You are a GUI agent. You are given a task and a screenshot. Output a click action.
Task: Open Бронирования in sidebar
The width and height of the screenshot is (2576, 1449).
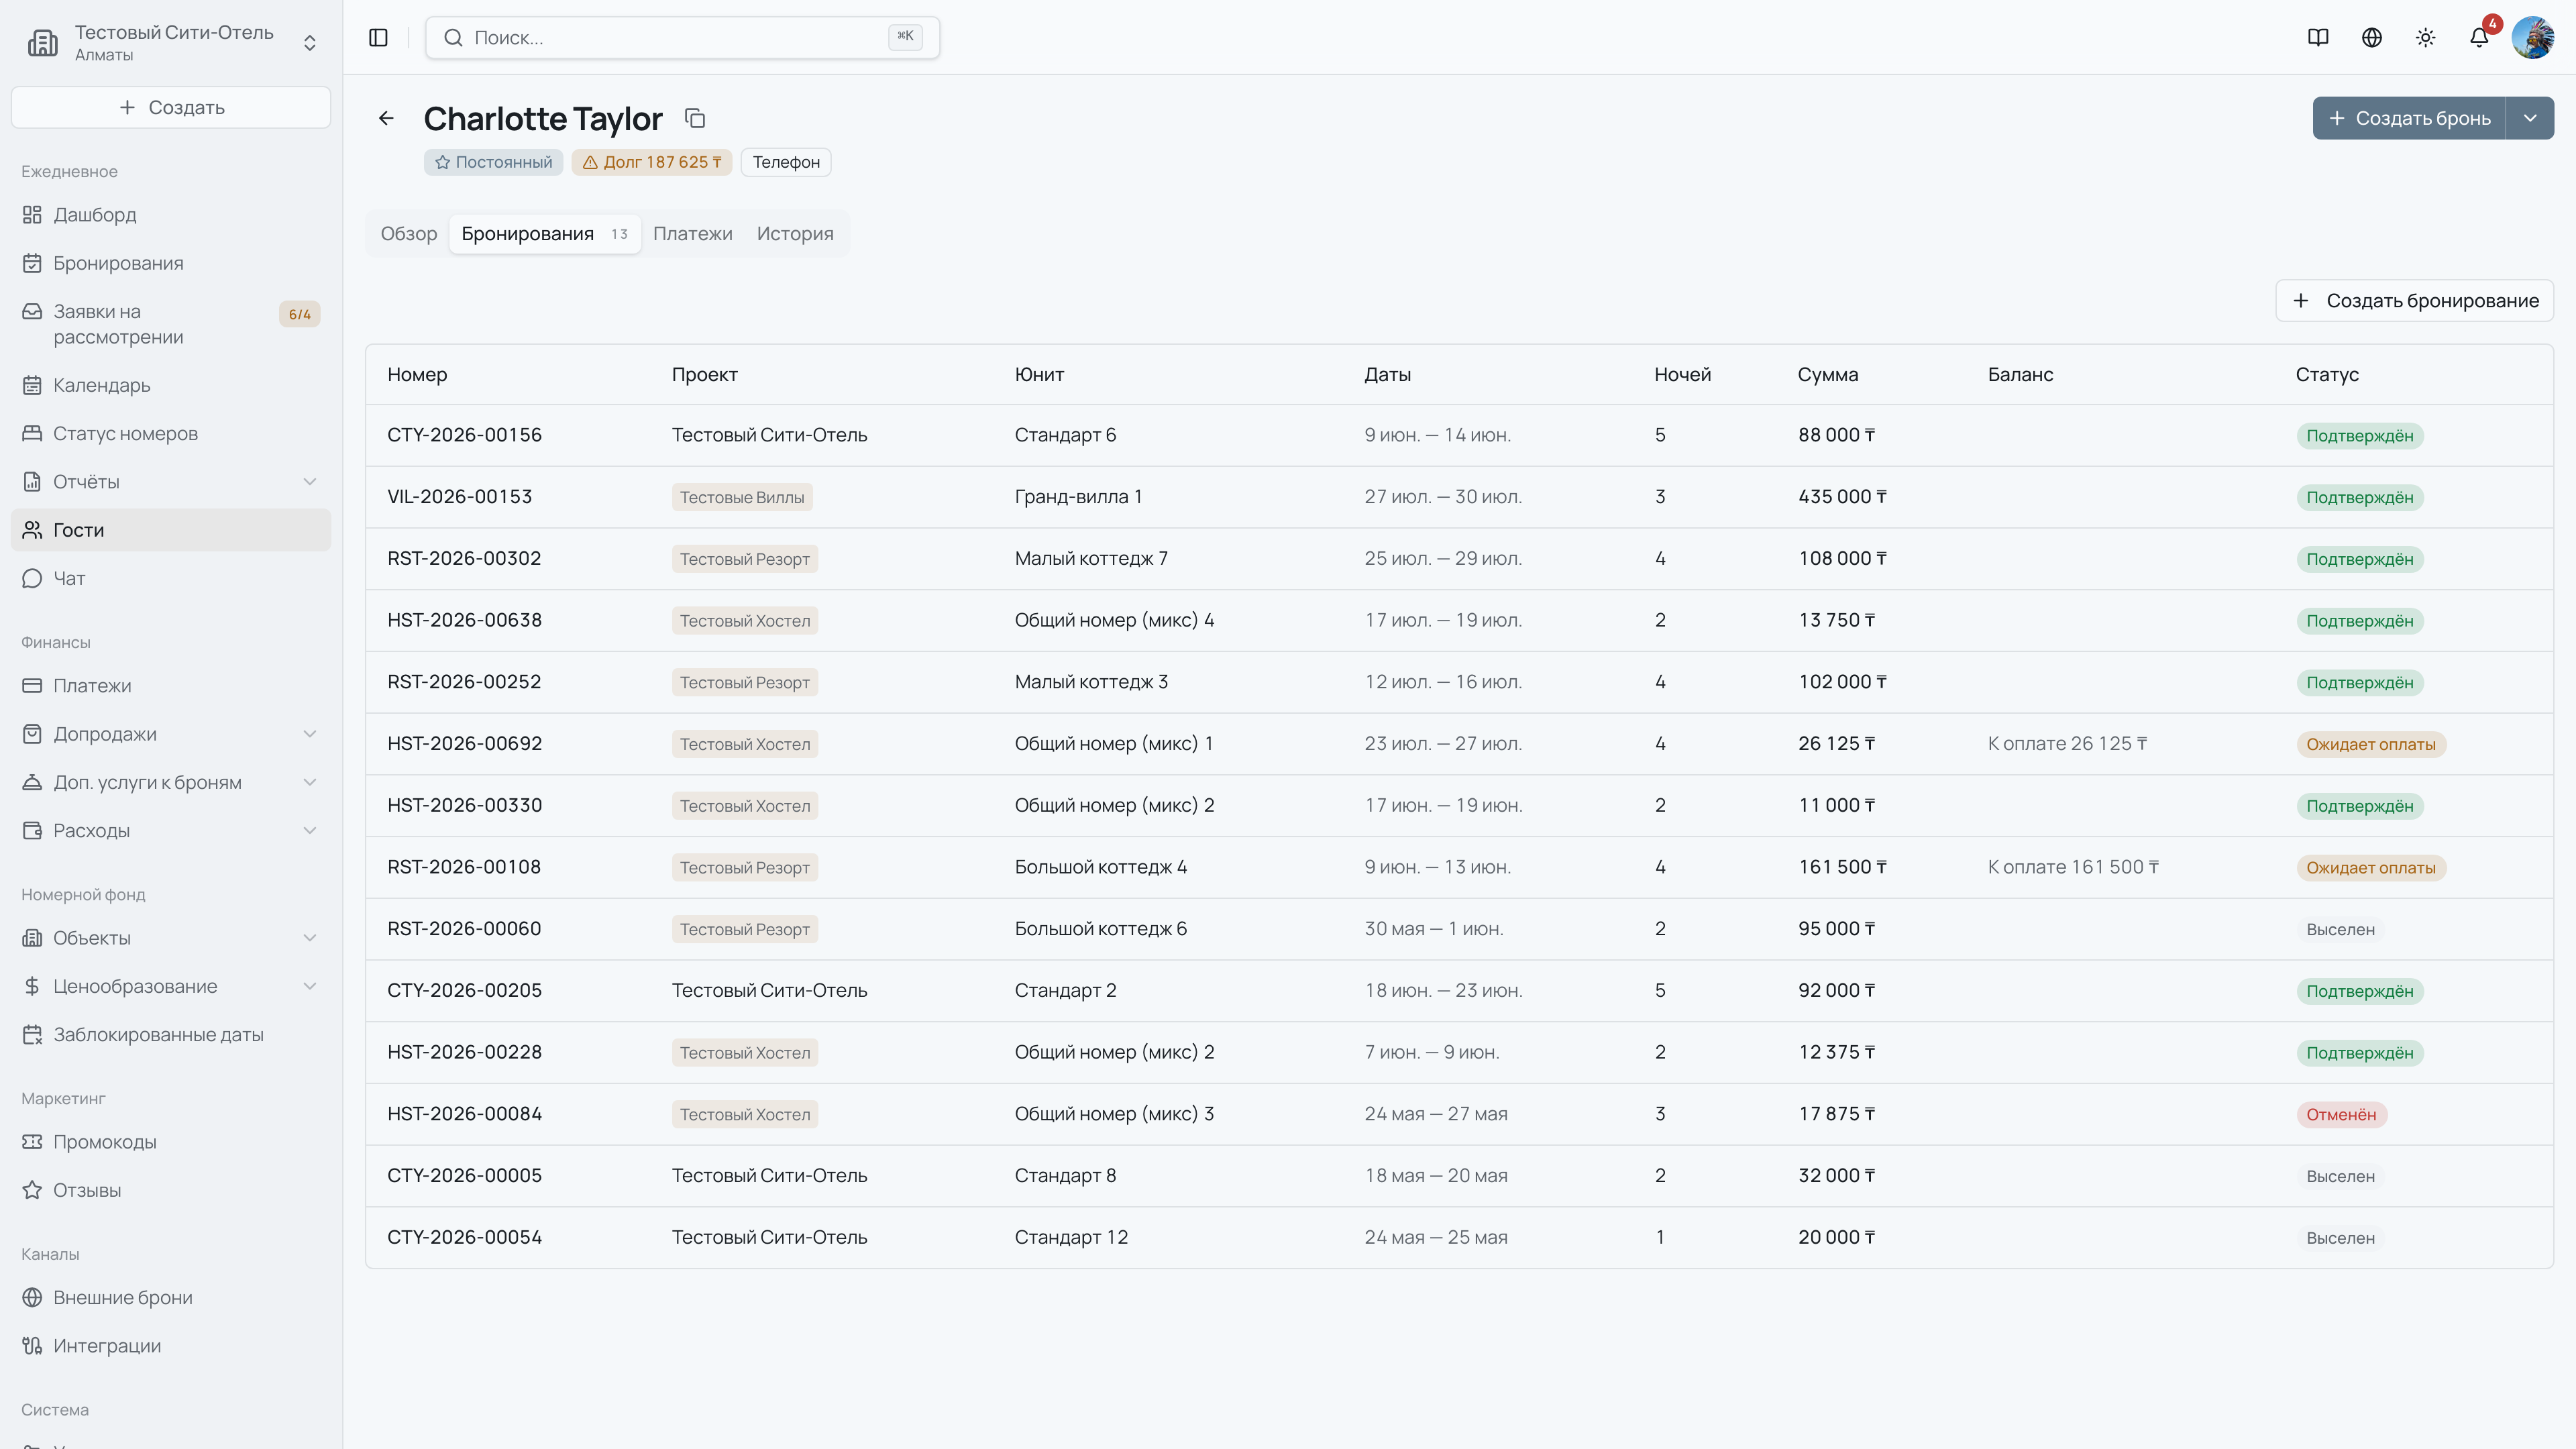click(171, 263)
